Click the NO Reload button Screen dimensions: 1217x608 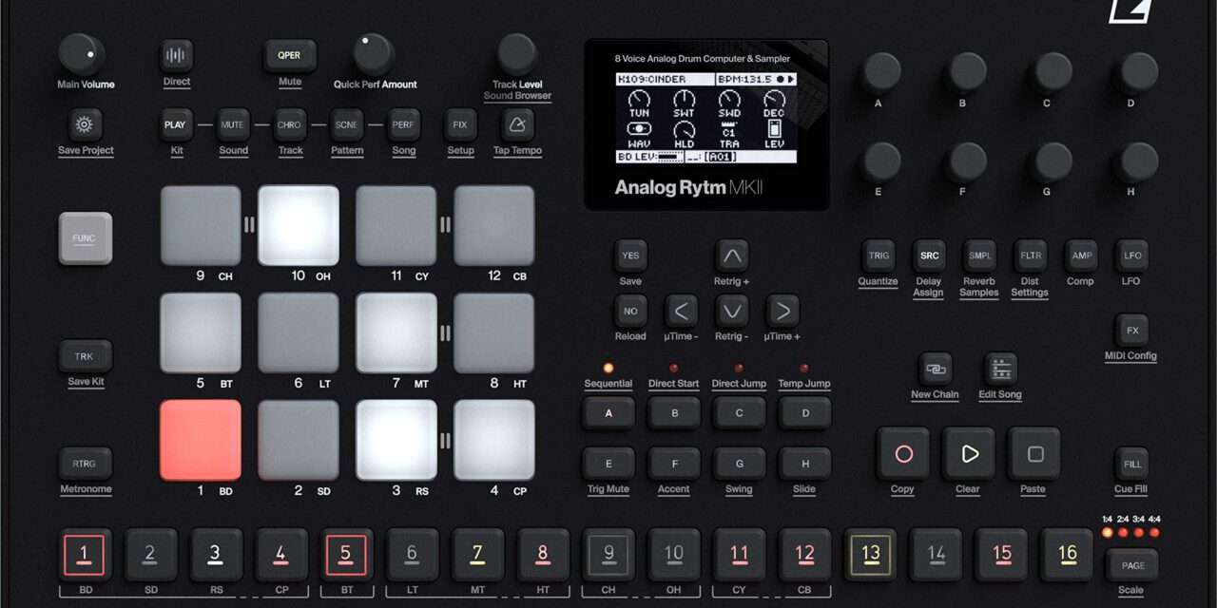tap(630, 311)
